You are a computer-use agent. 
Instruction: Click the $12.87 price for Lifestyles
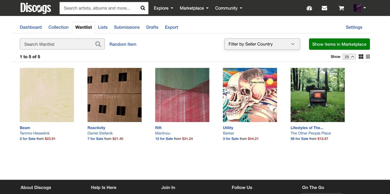coord(323,139)
